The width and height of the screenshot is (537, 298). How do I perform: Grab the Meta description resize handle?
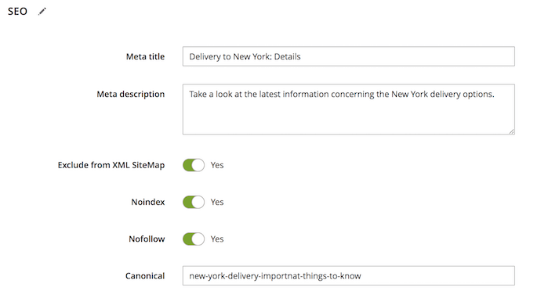pos(511,131)
